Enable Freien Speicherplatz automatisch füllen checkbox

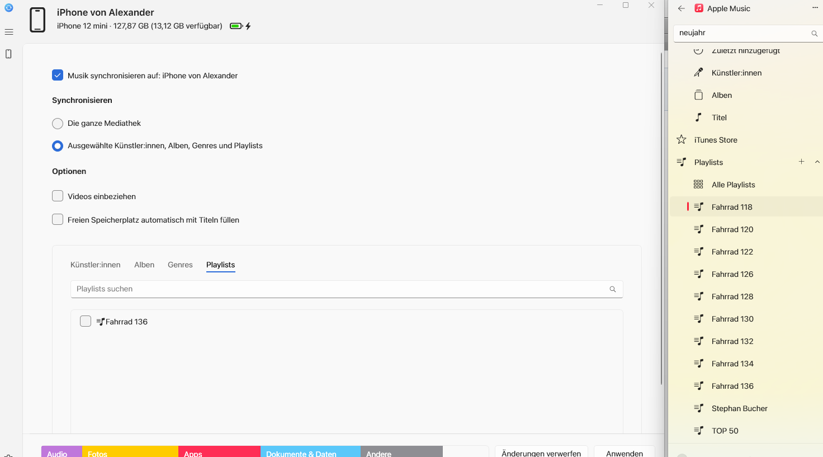58,219
